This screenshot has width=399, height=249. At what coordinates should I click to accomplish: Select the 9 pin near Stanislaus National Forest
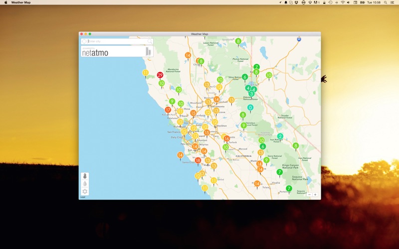(243, 125)
